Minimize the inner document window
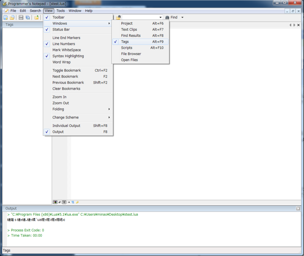304x256 pixels. [x=287, y=11]
